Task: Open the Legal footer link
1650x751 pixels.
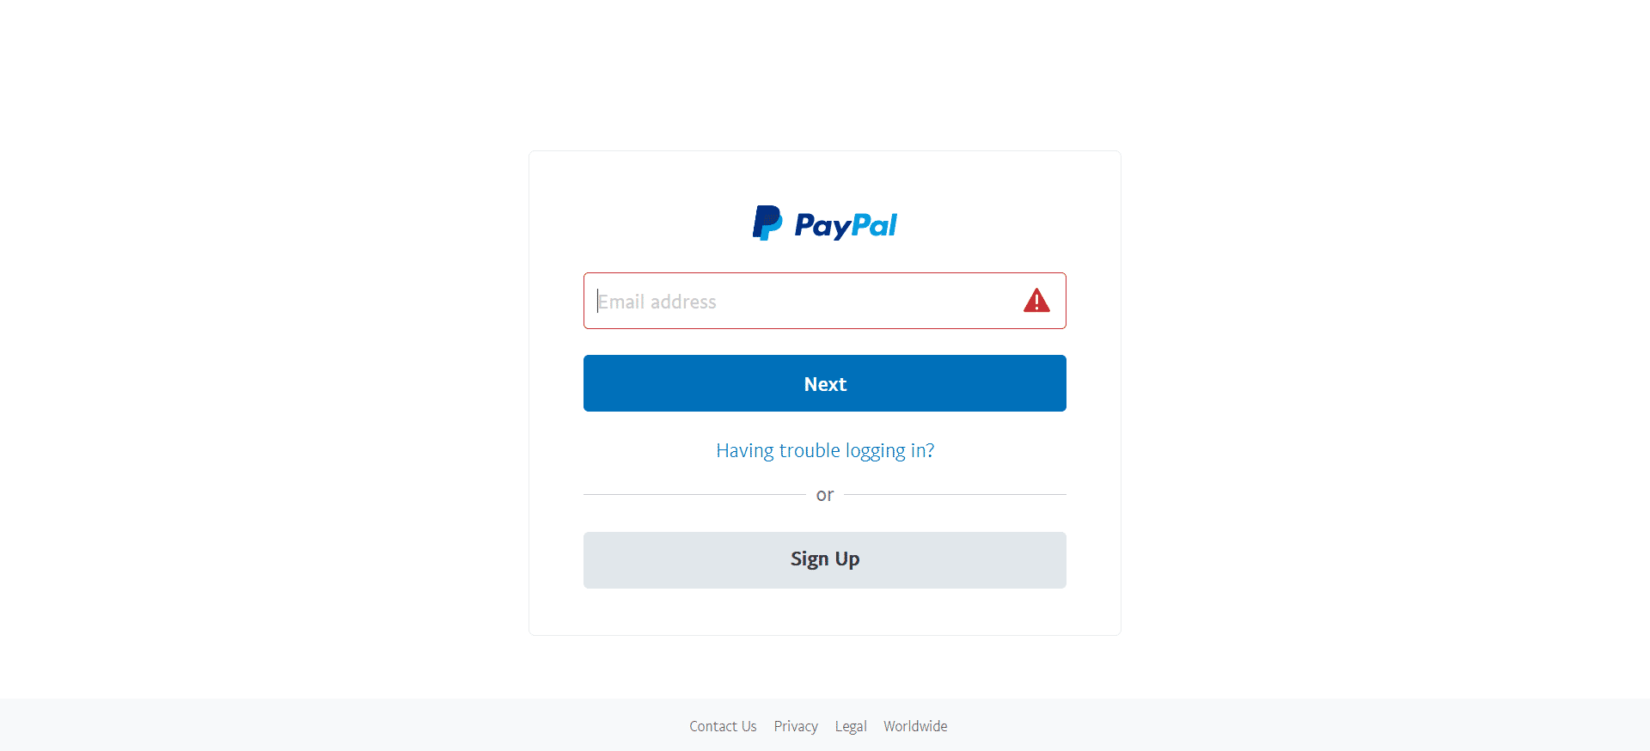Action: pos(851,726)
